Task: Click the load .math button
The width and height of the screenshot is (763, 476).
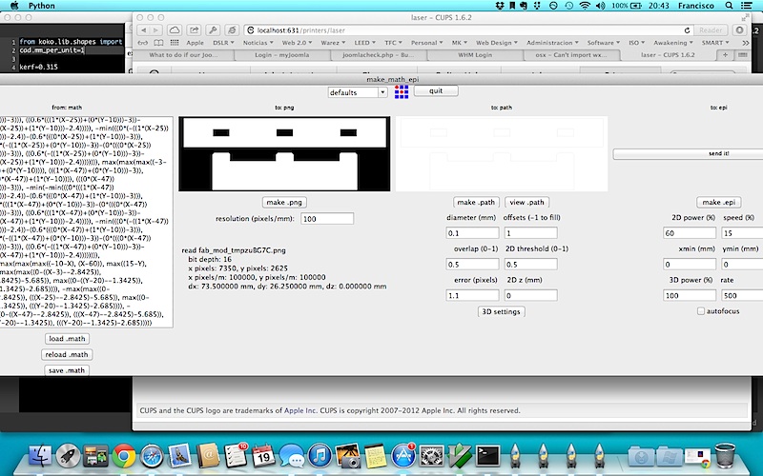Action: pyautogui.click(x=67, y=339)
